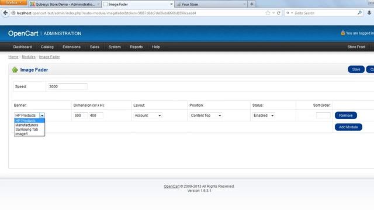The width and height of the screenshot is (374, 210).
Task: Open the Status dropdown showing Enabled
Action: pyautogui.click(x=264, y=116)
